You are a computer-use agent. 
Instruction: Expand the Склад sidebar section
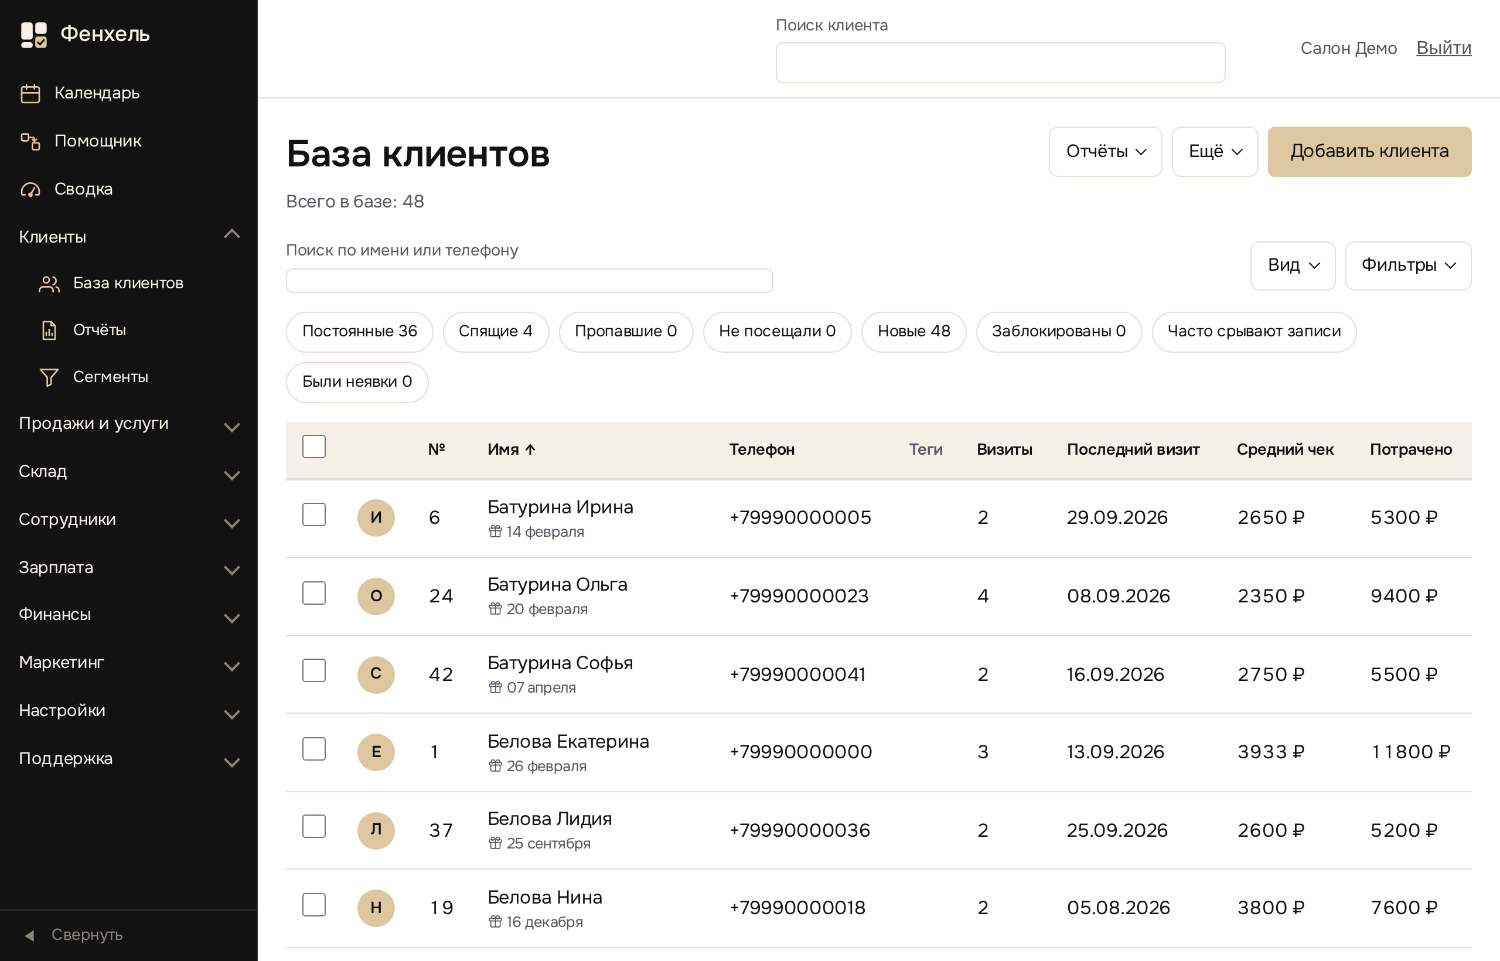[128, 472]
